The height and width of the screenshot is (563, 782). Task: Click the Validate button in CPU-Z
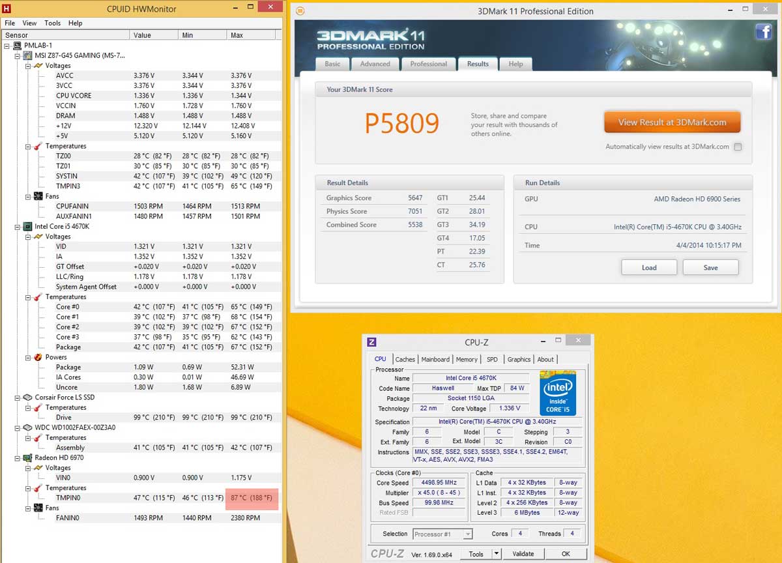[523, 554]
